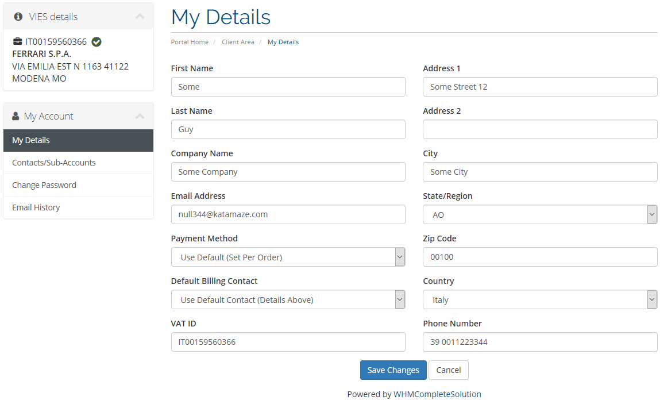
Task: Click the VIES details panel title
Action: [53, 17]
